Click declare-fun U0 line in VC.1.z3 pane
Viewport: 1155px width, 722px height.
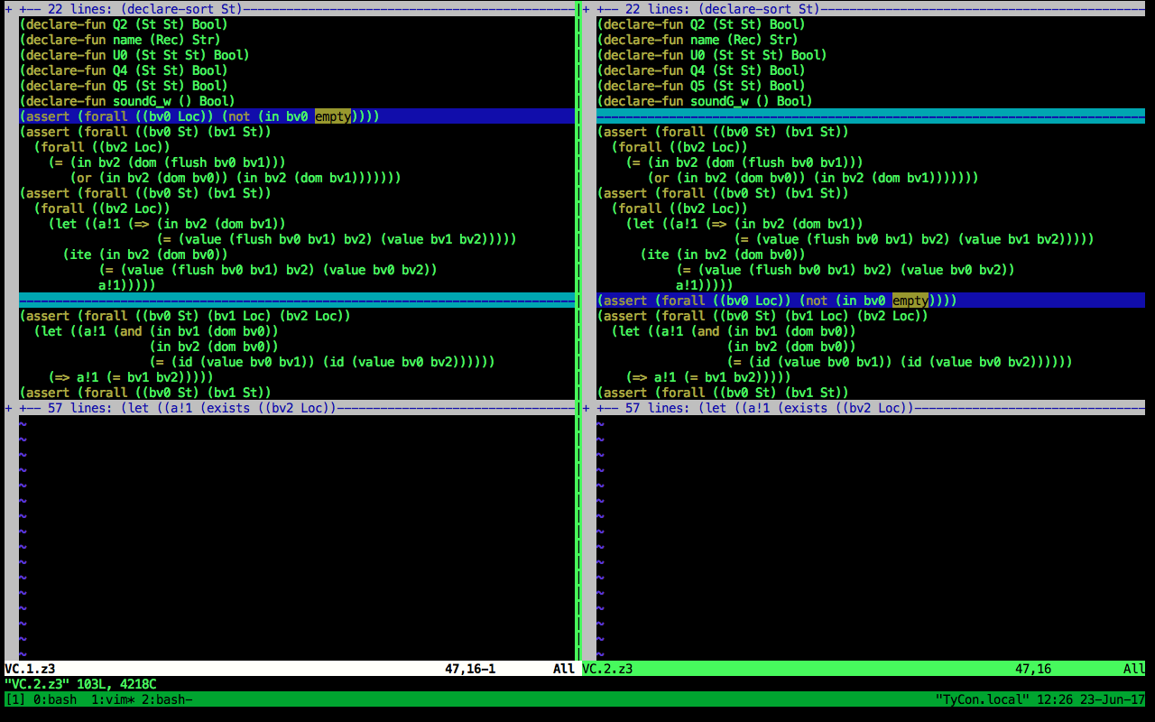134,55
